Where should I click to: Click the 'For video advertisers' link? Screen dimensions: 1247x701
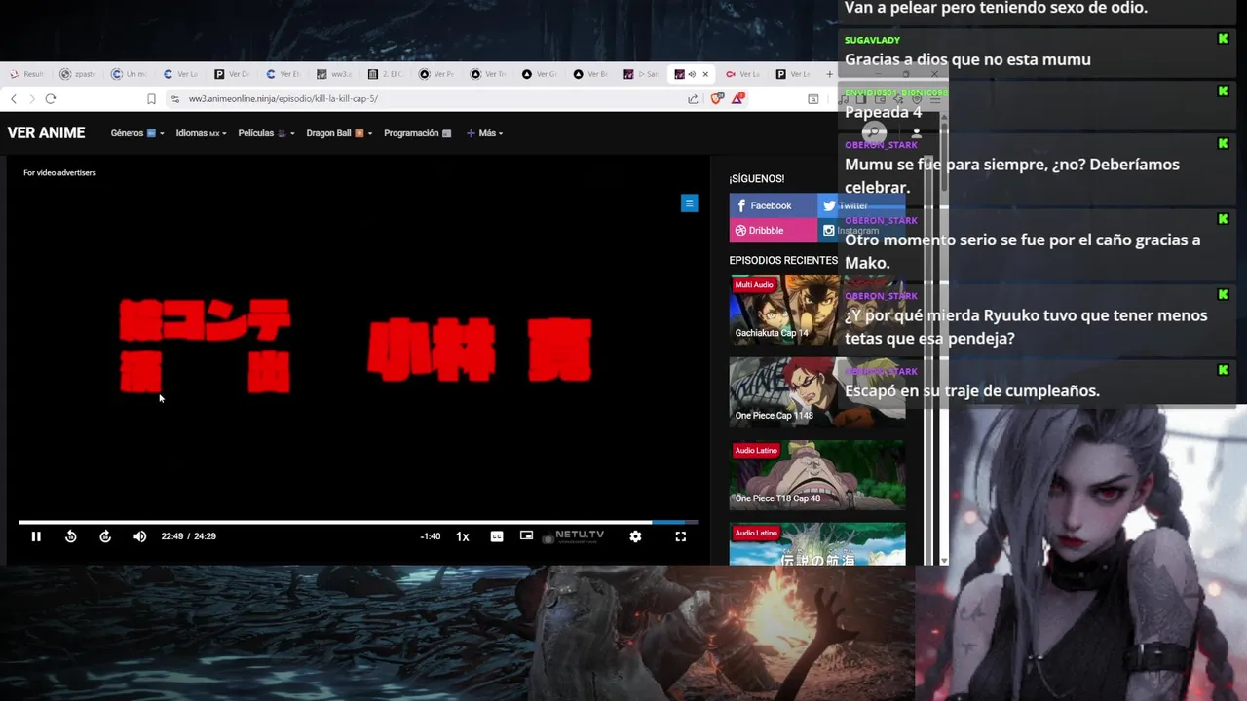tap(59, 173)
